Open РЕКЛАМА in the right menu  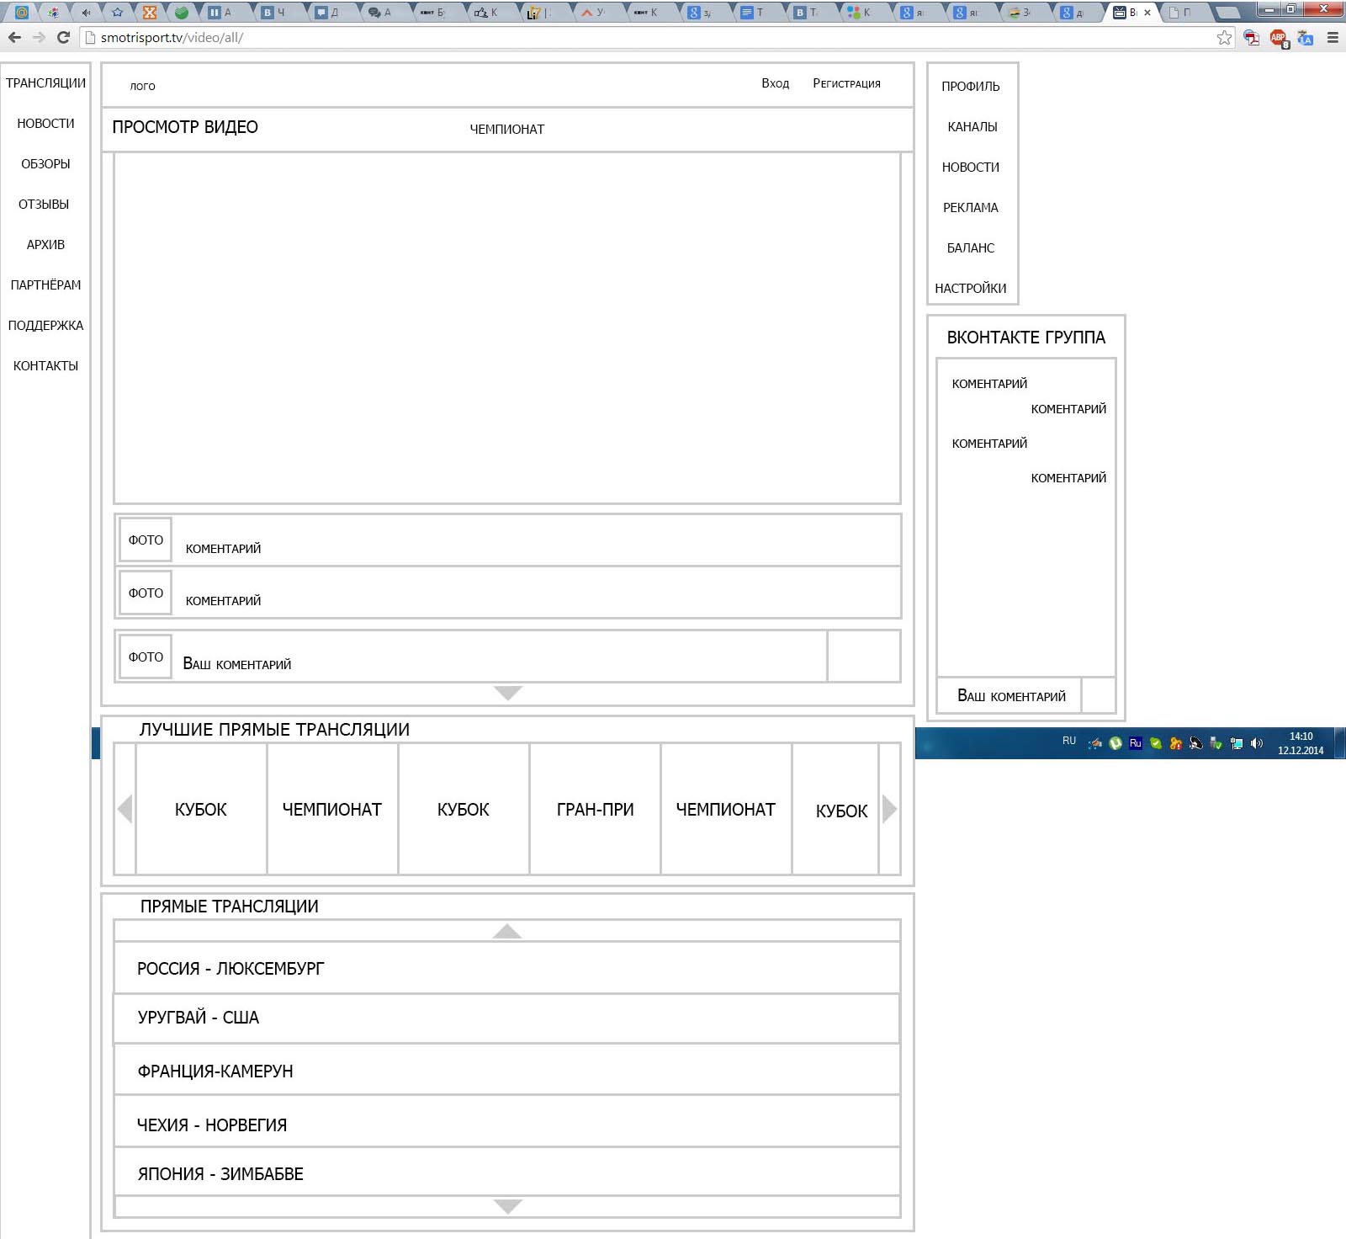click(971, 208)
